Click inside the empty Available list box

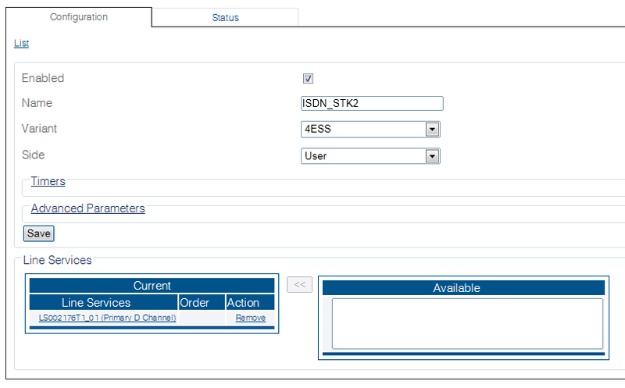(467, 323)
